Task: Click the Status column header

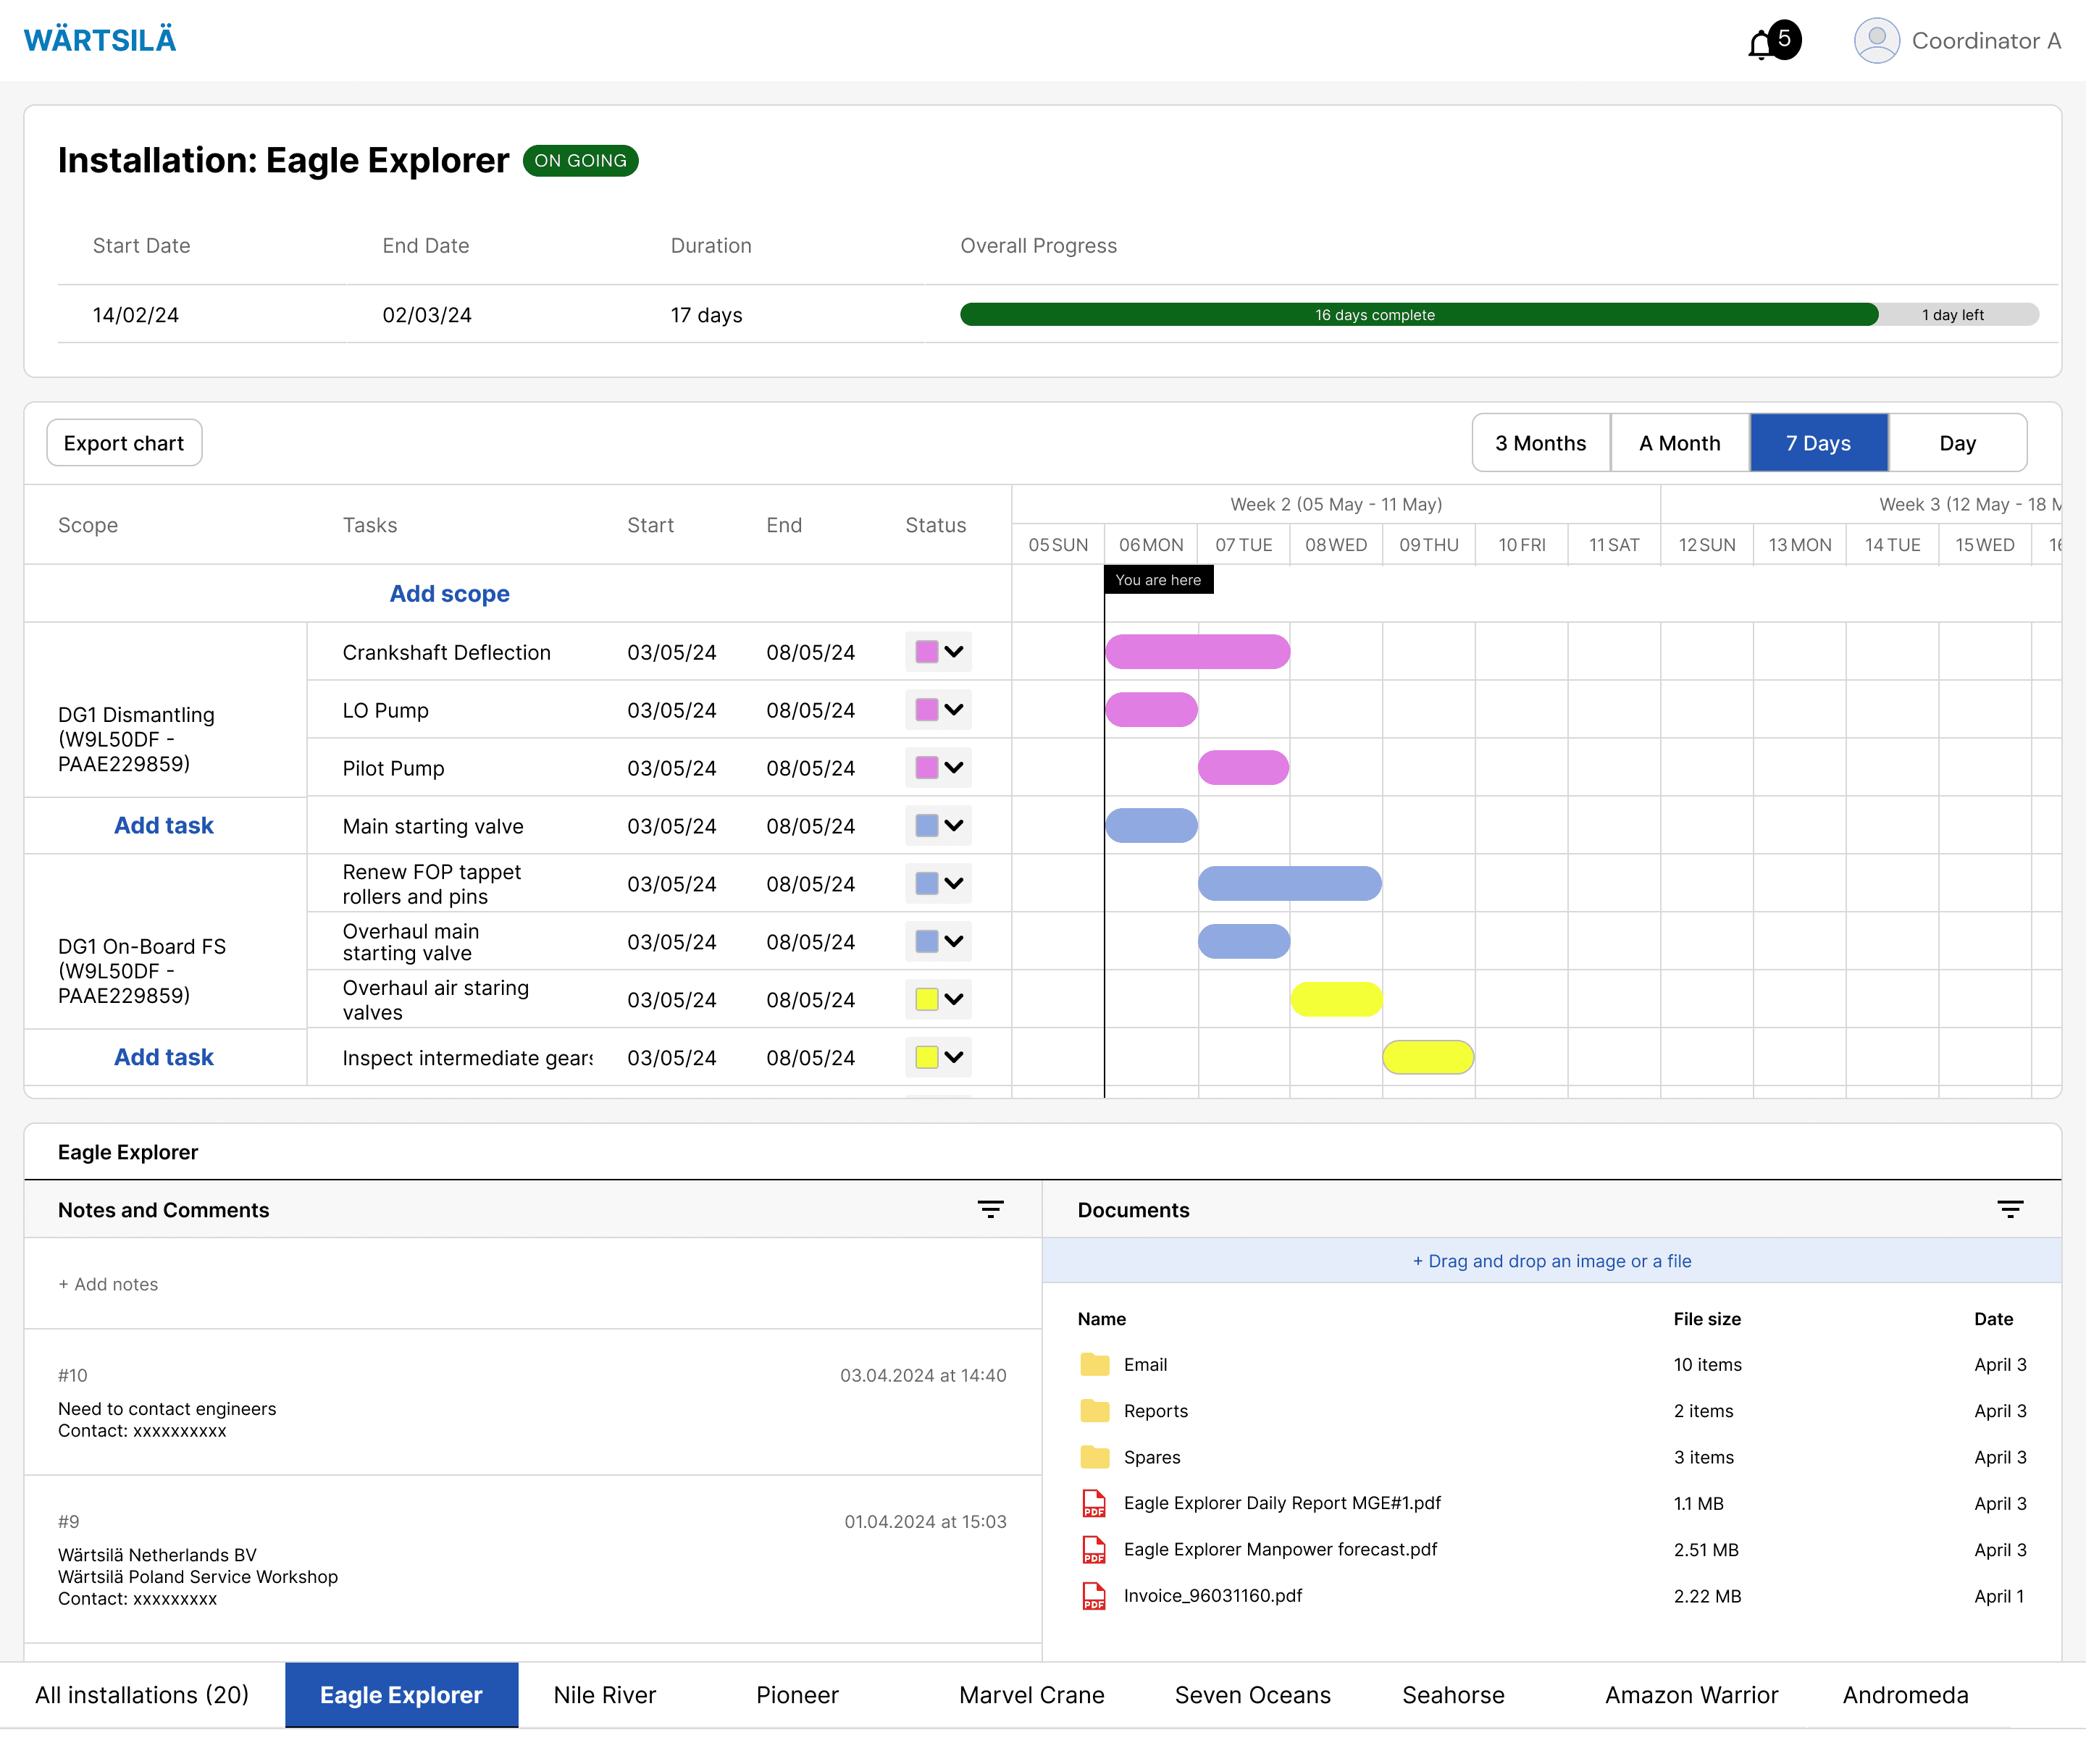Action: (935, 525)
